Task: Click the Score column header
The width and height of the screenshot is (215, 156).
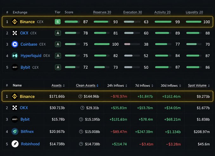Action: [x=69, y=12]
